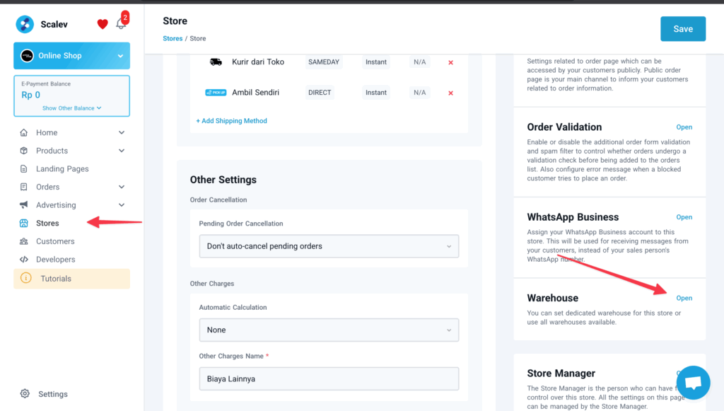Open the Pending Order Cancellation dropdown
Viewport: 724px width, 411px height.
[x=329, y=246]
